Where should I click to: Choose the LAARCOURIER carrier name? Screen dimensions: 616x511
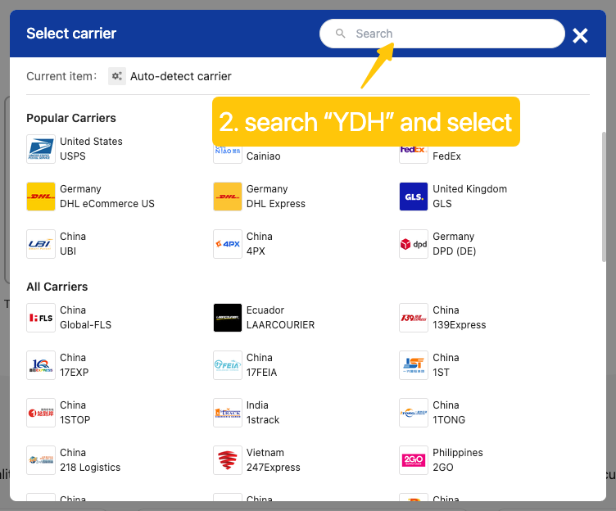[x=280, y=325]
